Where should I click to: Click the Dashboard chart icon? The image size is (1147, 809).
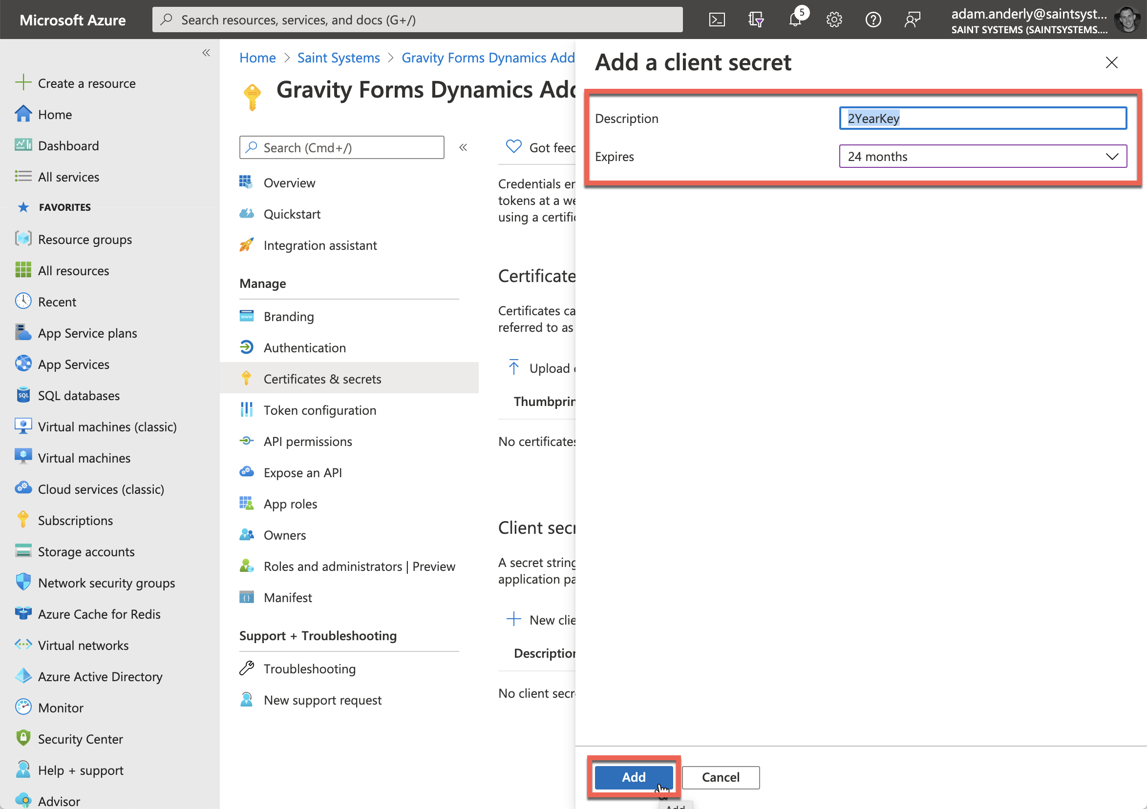pos(23,145)
